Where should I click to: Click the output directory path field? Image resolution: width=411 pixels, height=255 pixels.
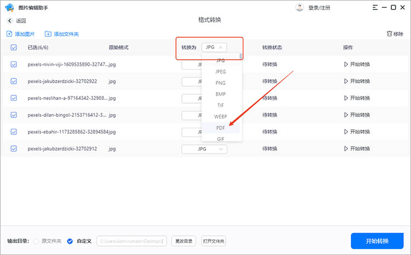click(132, 241)
